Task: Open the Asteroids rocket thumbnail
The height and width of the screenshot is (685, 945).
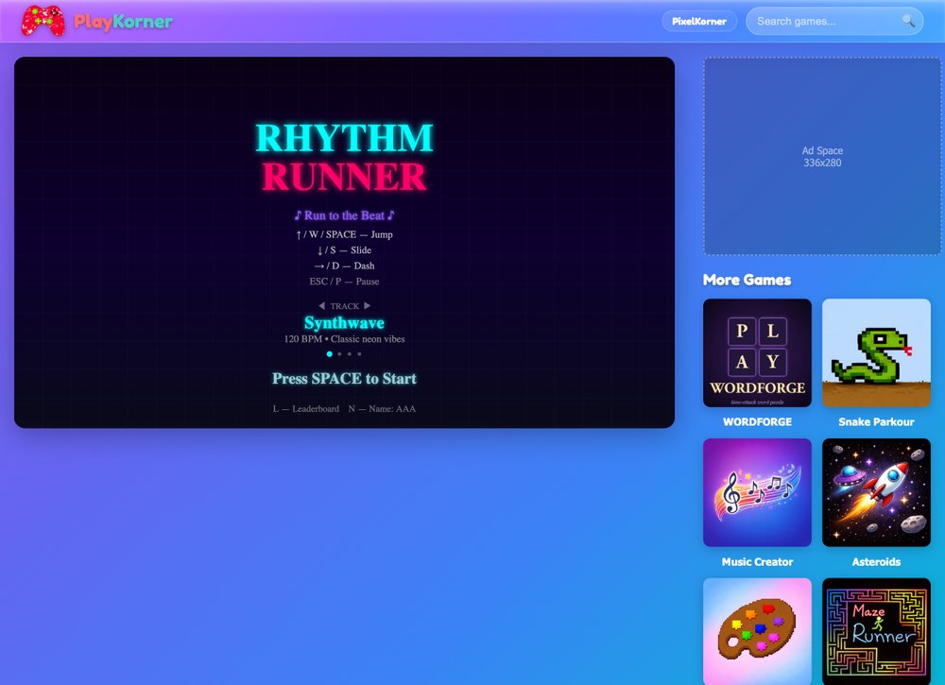Action: 876,493
